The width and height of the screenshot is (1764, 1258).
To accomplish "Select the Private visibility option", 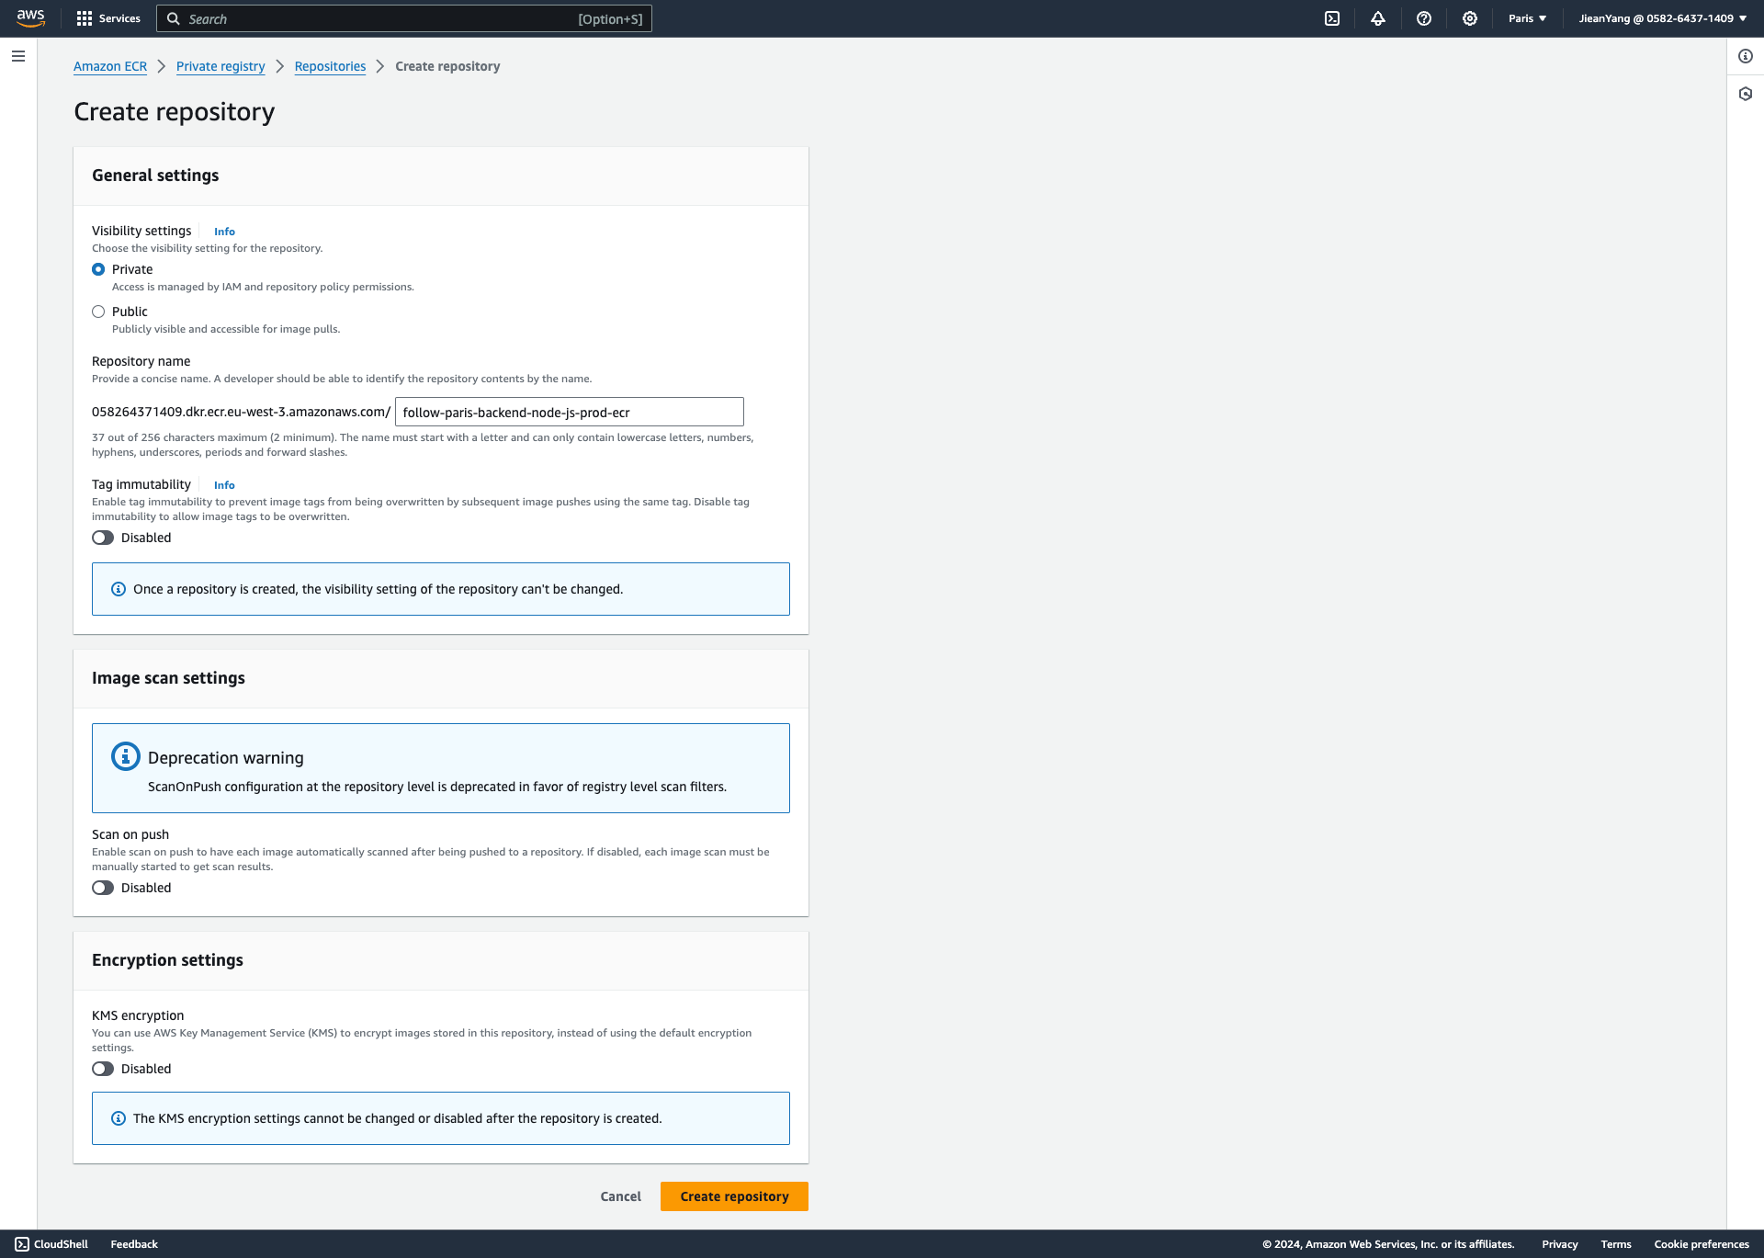I will (x=98, y=269).
